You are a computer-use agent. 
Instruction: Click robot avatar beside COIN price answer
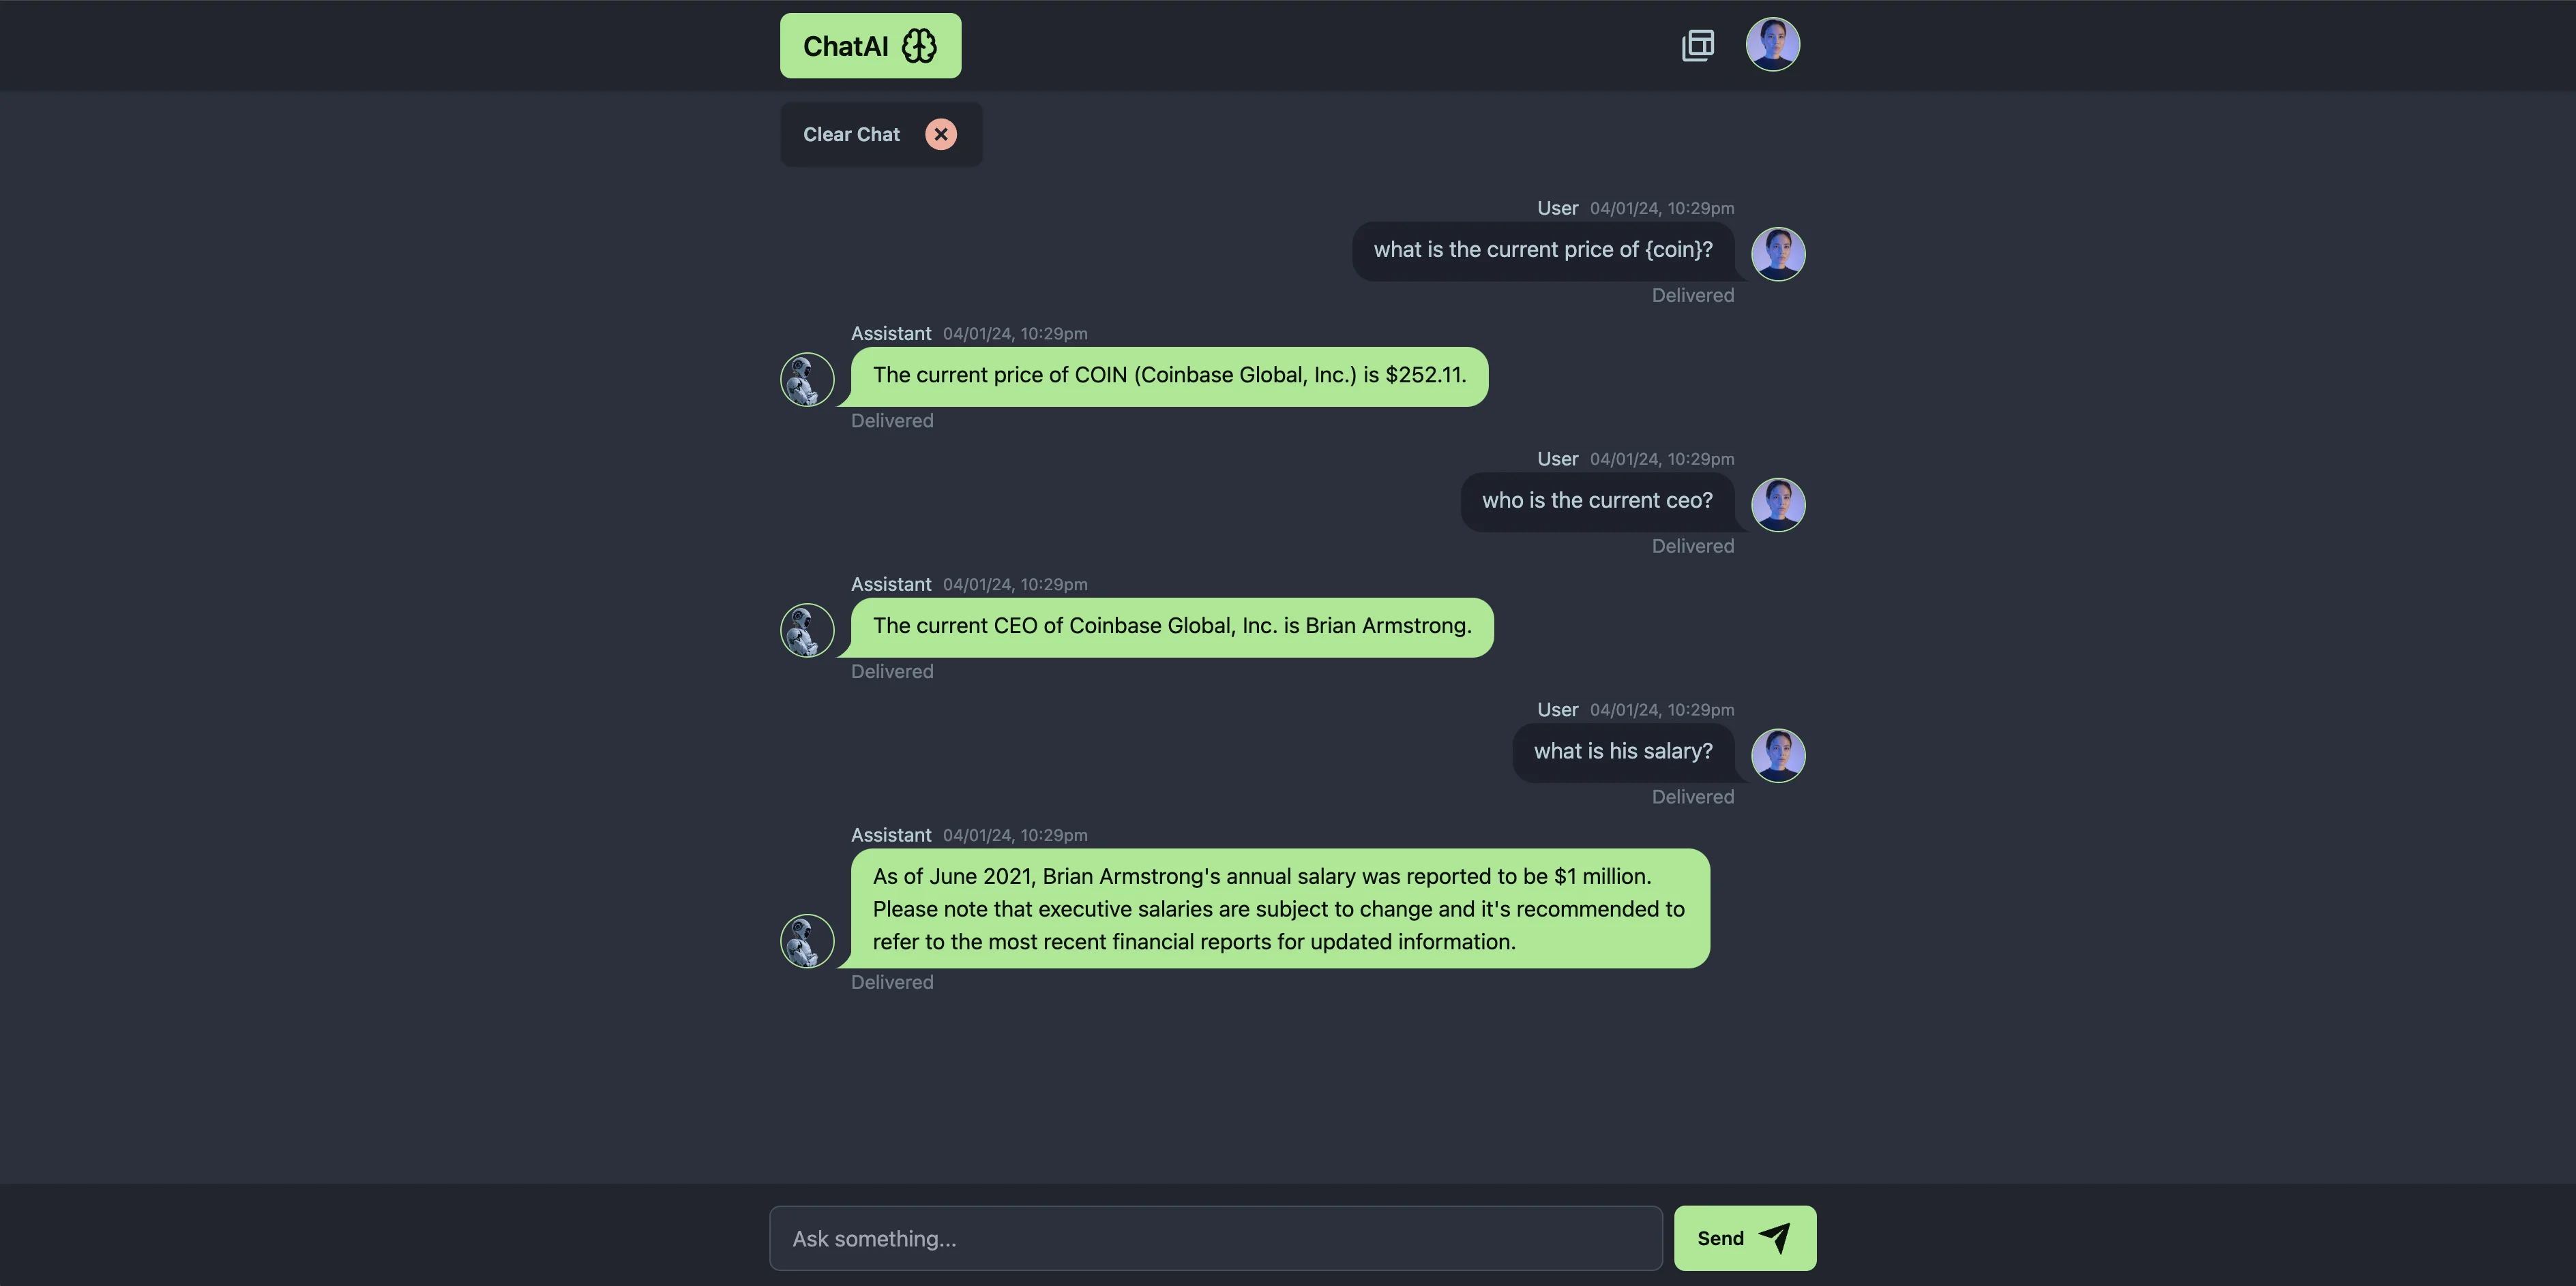click(807, 380)
